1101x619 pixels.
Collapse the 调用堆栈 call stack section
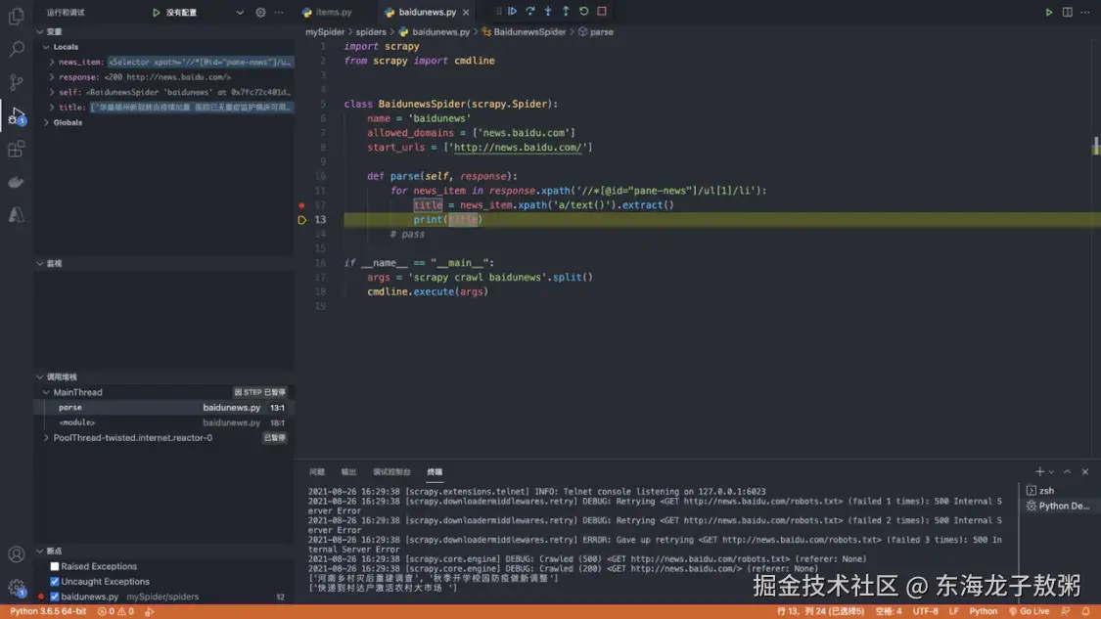click(x=40, y=376)
